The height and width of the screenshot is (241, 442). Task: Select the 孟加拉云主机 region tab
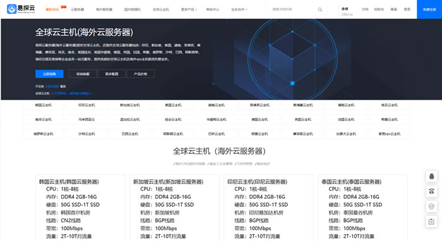(130, 119)
